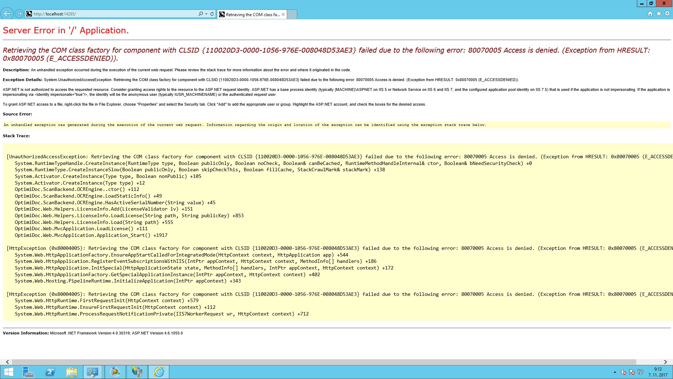The image size is (673, 379).
Task: Click Internet Explorer taskbar icon
Action: point(159,372)
